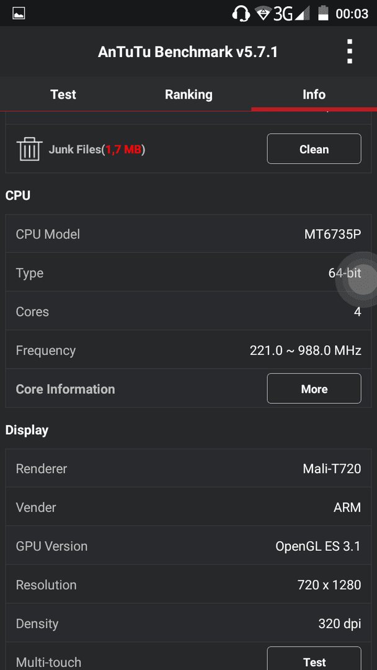Select the Info tab
The height and width of the screenshot is (670, 377).
click(x=314, y=94)
